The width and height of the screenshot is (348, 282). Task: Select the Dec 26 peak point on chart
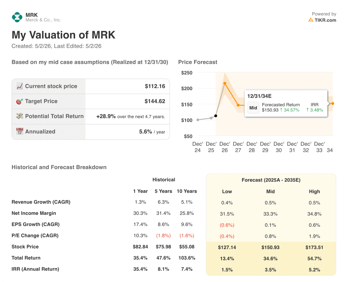[225, 83]
